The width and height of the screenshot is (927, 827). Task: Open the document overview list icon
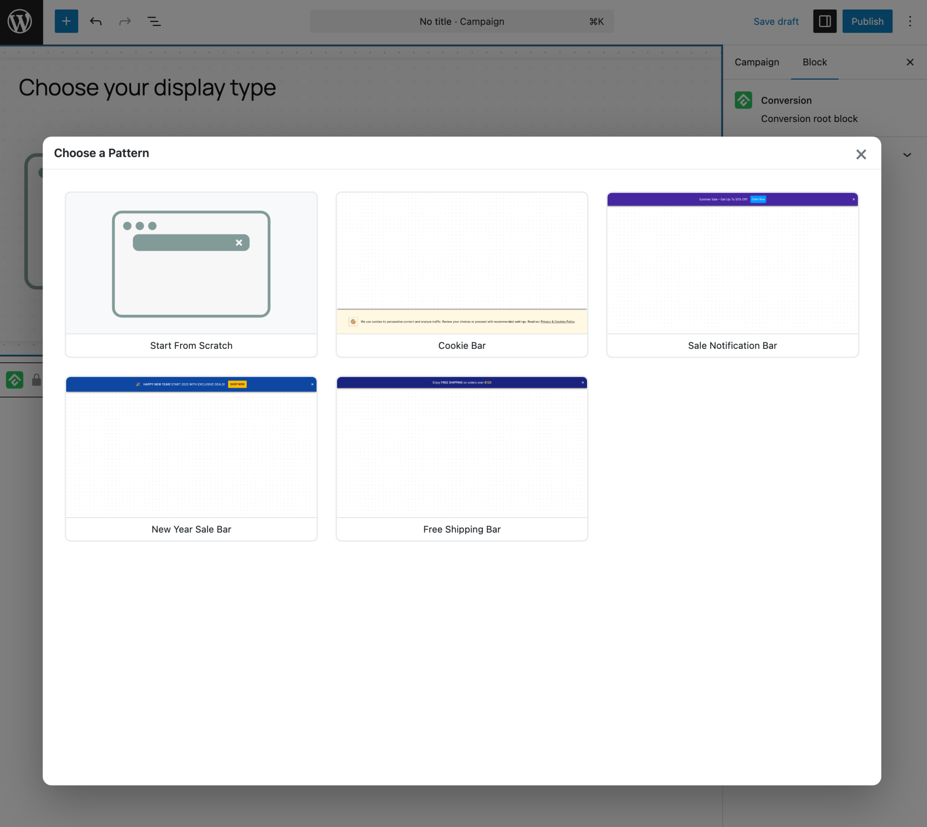pos(154,21)
